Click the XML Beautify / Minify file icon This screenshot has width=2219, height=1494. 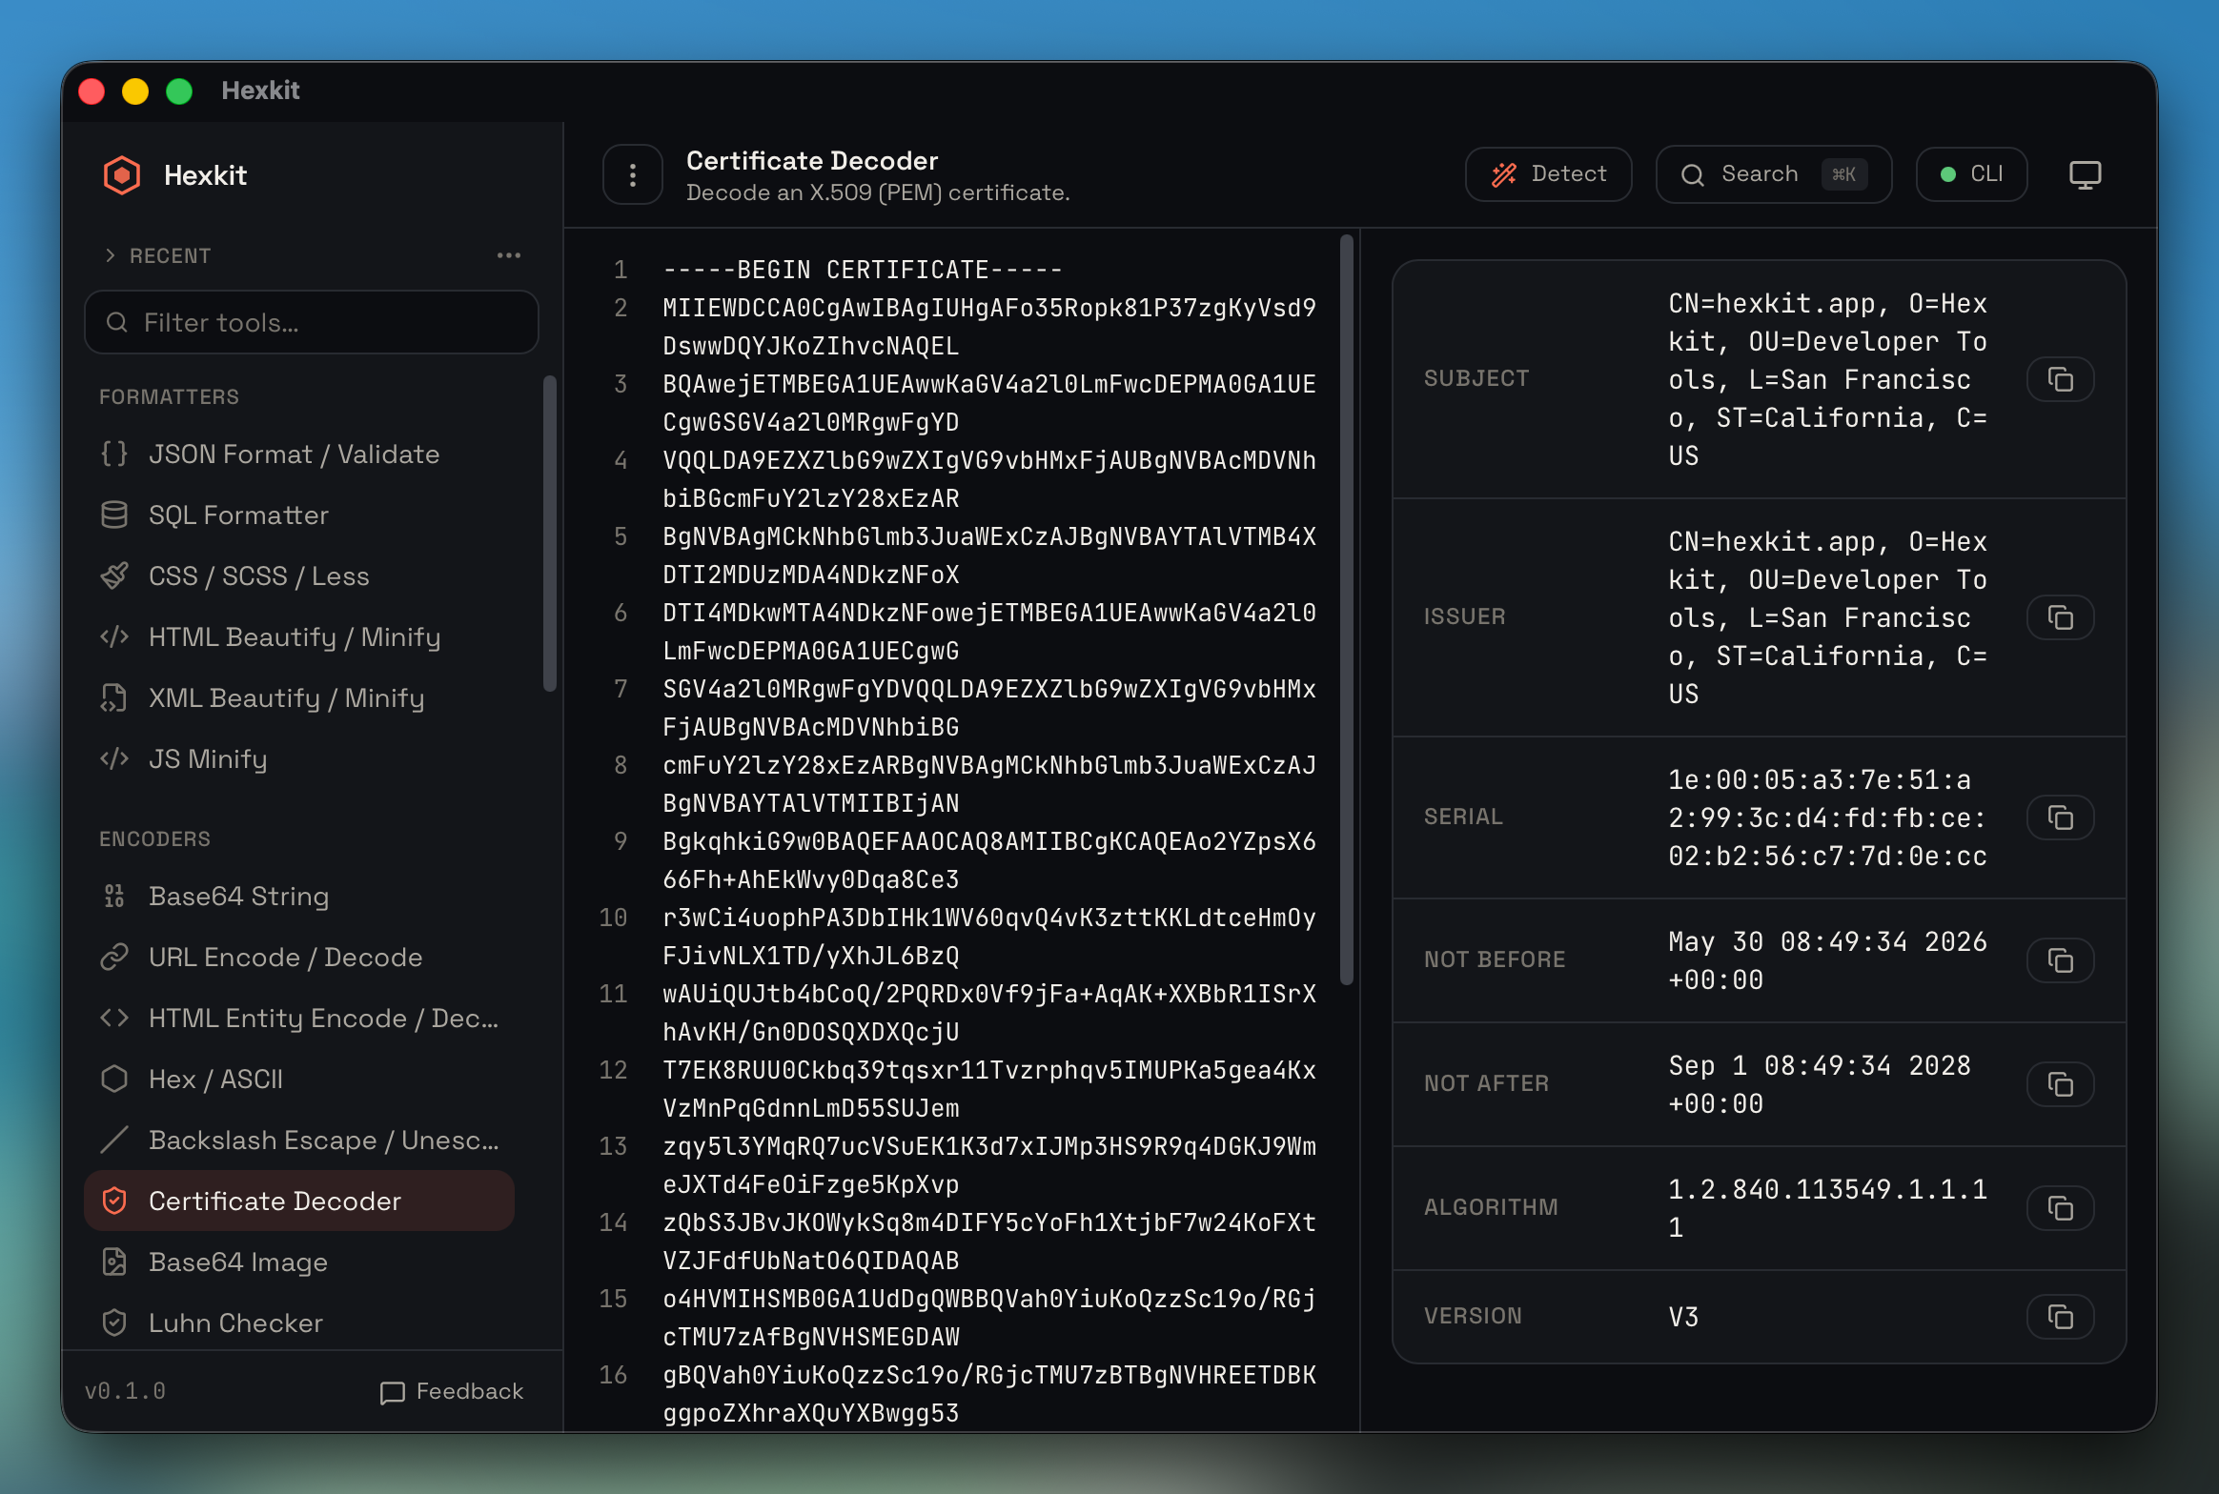click(x=114, y=697)
